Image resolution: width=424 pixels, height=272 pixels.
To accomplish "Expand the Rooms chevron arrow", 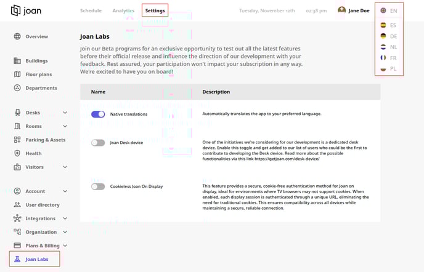I will pos(65,126).
